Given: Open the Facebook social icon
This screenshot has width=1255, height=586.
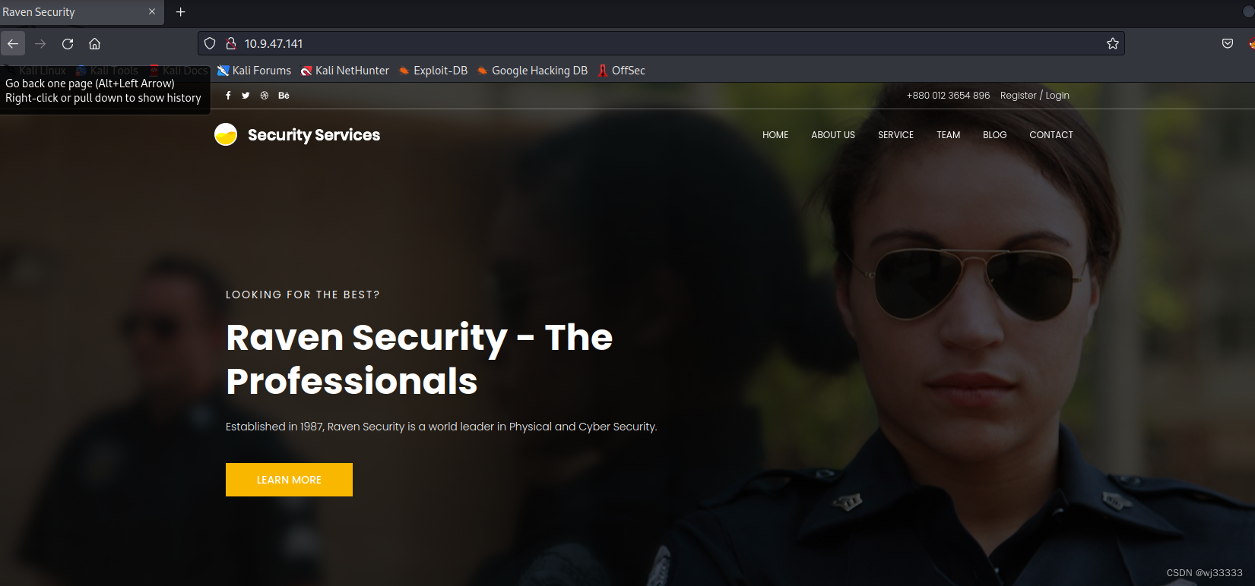Looking at the screenshot, I should click(228, 96).
